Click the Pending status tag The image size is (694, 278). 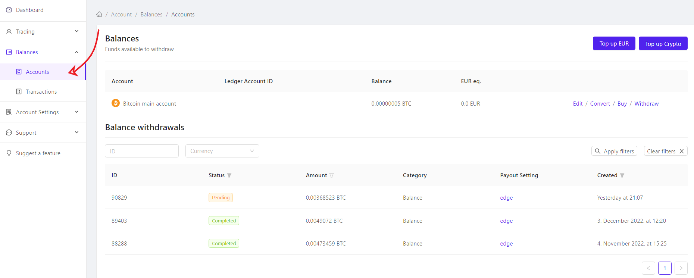[221, 197]
